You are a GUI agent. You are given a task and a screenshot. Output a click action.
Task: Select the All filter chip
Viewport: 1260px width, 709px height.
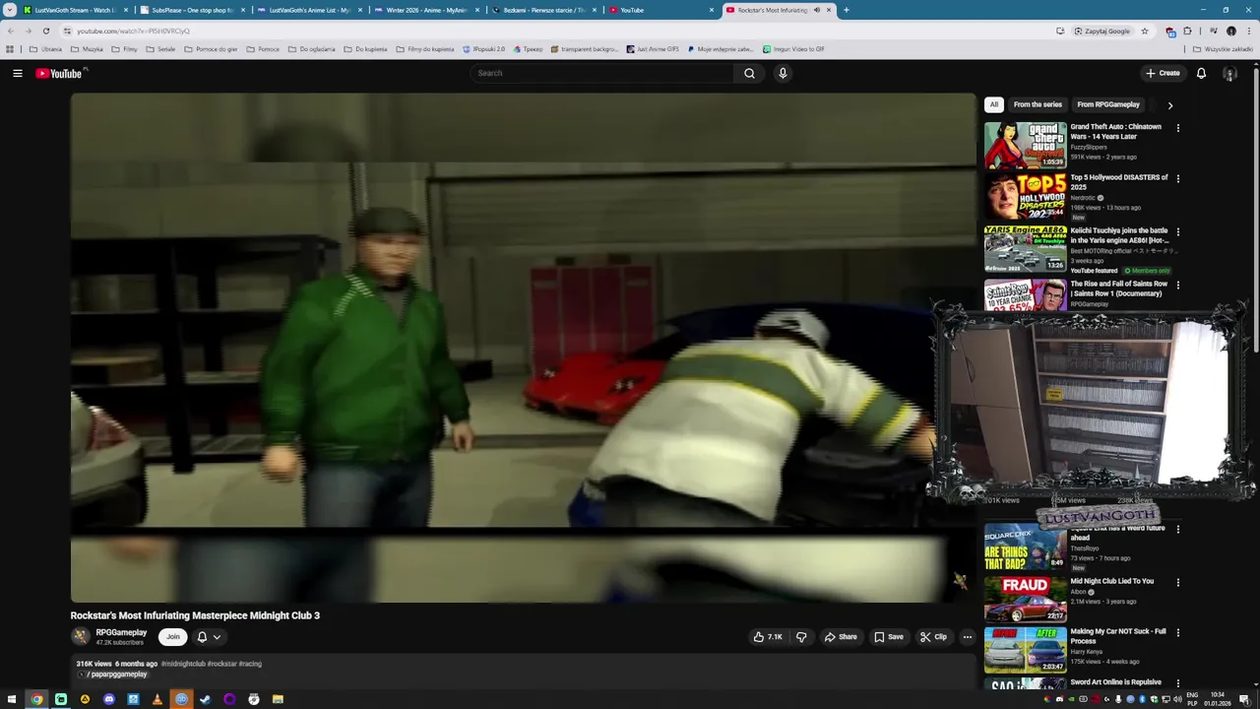pos(994,104)
